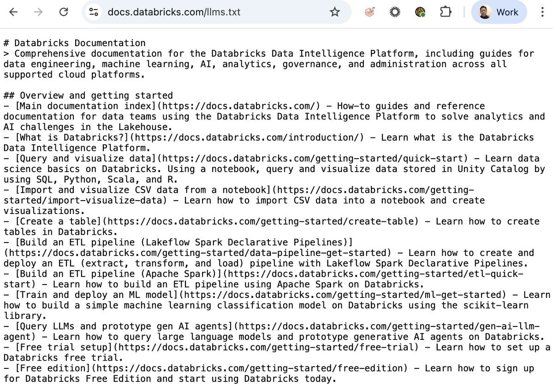
Task: Click the '[Query and visualize data]' entry text
Action: (85, 159)
